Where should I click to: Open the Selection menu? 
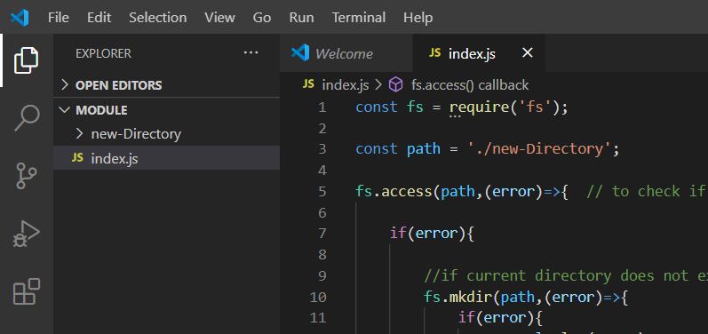tap(157, 18)
